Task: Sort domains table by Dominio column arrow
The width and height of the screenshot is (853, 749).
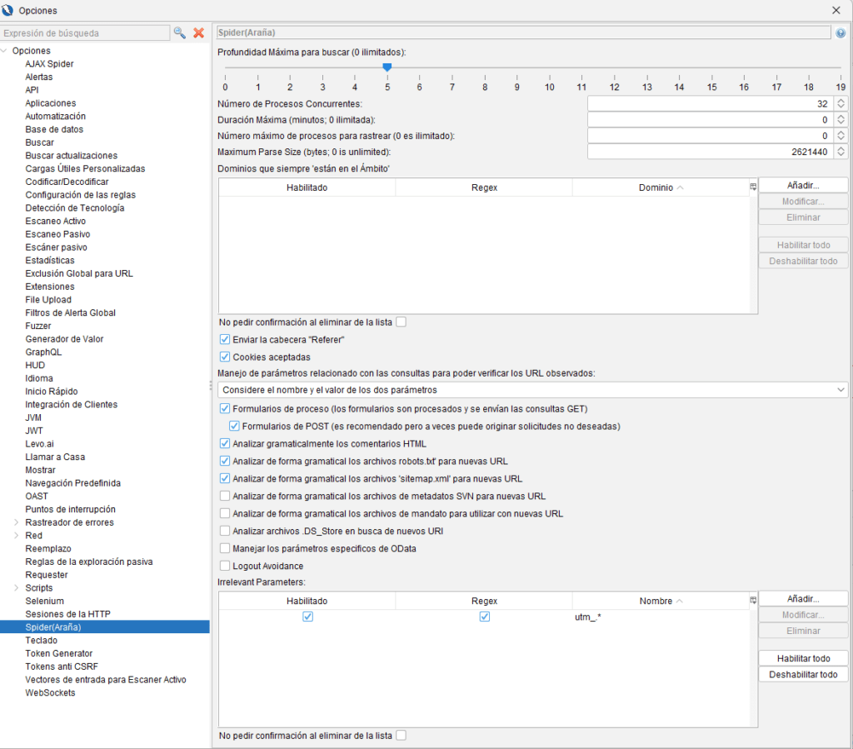Action: pyautogui.click(x=681, y=187)
